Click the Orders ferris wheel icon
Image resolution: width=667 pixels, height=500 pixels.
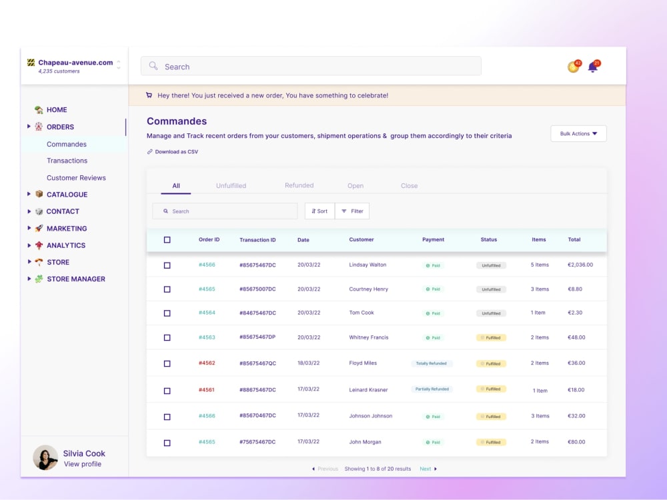point(39,127)
